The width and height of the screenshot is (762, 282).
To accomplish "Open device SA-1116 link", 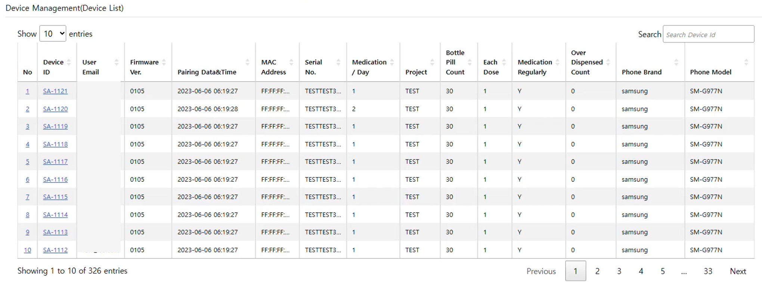I will point(55,179).
